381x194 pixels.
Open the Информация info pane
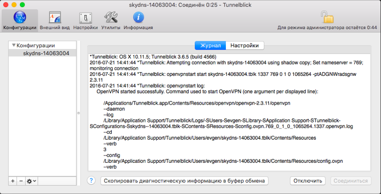coord(139,20)
